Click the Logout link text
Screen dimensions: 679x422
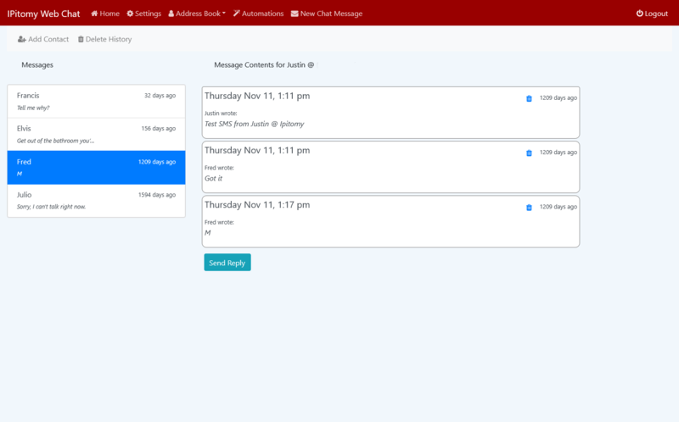click(656, 14)
